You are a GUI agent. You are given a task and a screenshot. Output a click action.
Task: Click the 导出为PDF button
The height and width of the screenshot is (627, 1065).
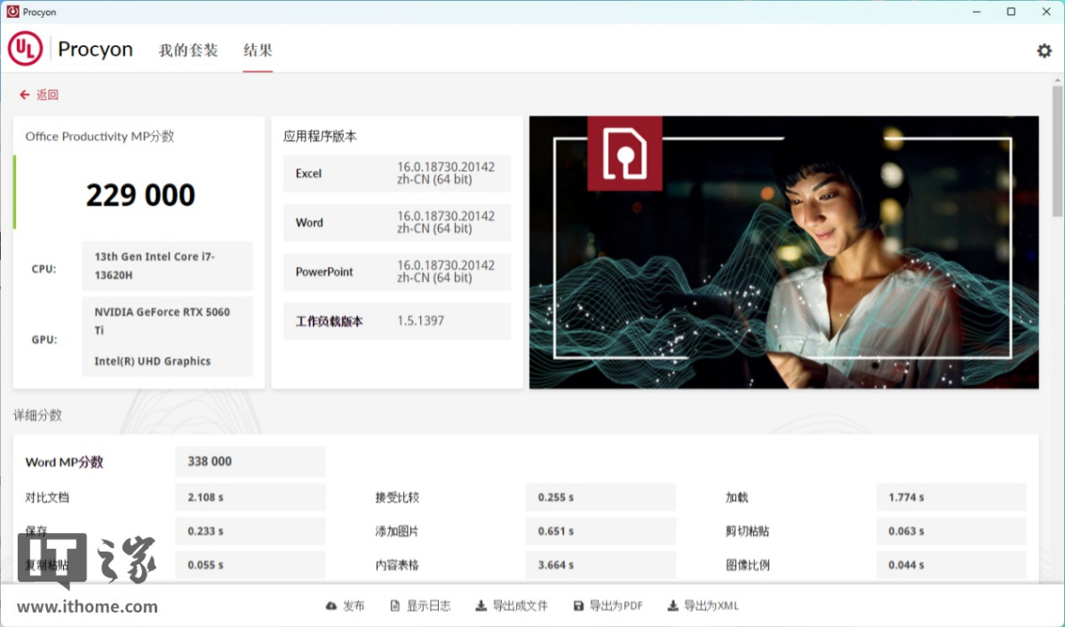[616, 606]
